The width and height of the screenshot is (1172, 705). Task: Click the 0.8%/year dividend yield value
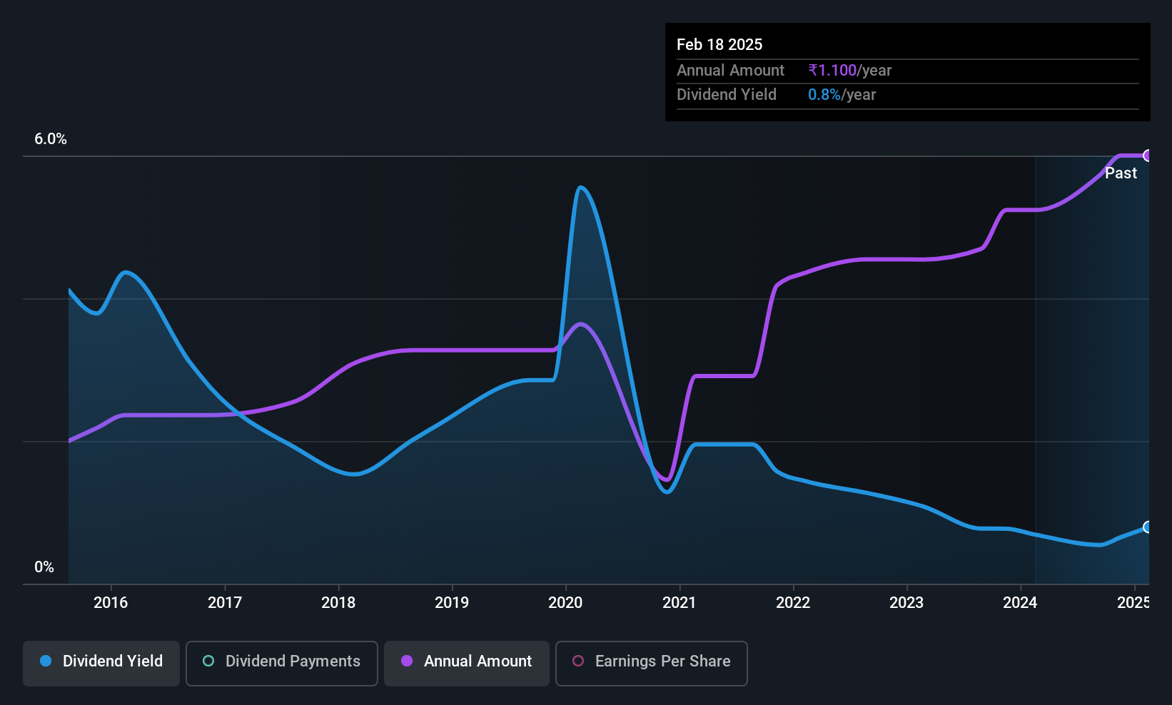(x=842, y=95)
